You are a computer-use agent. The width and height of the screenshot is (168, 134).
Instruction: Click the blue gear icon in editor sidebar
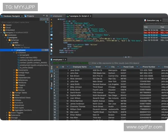coord(52,32)
